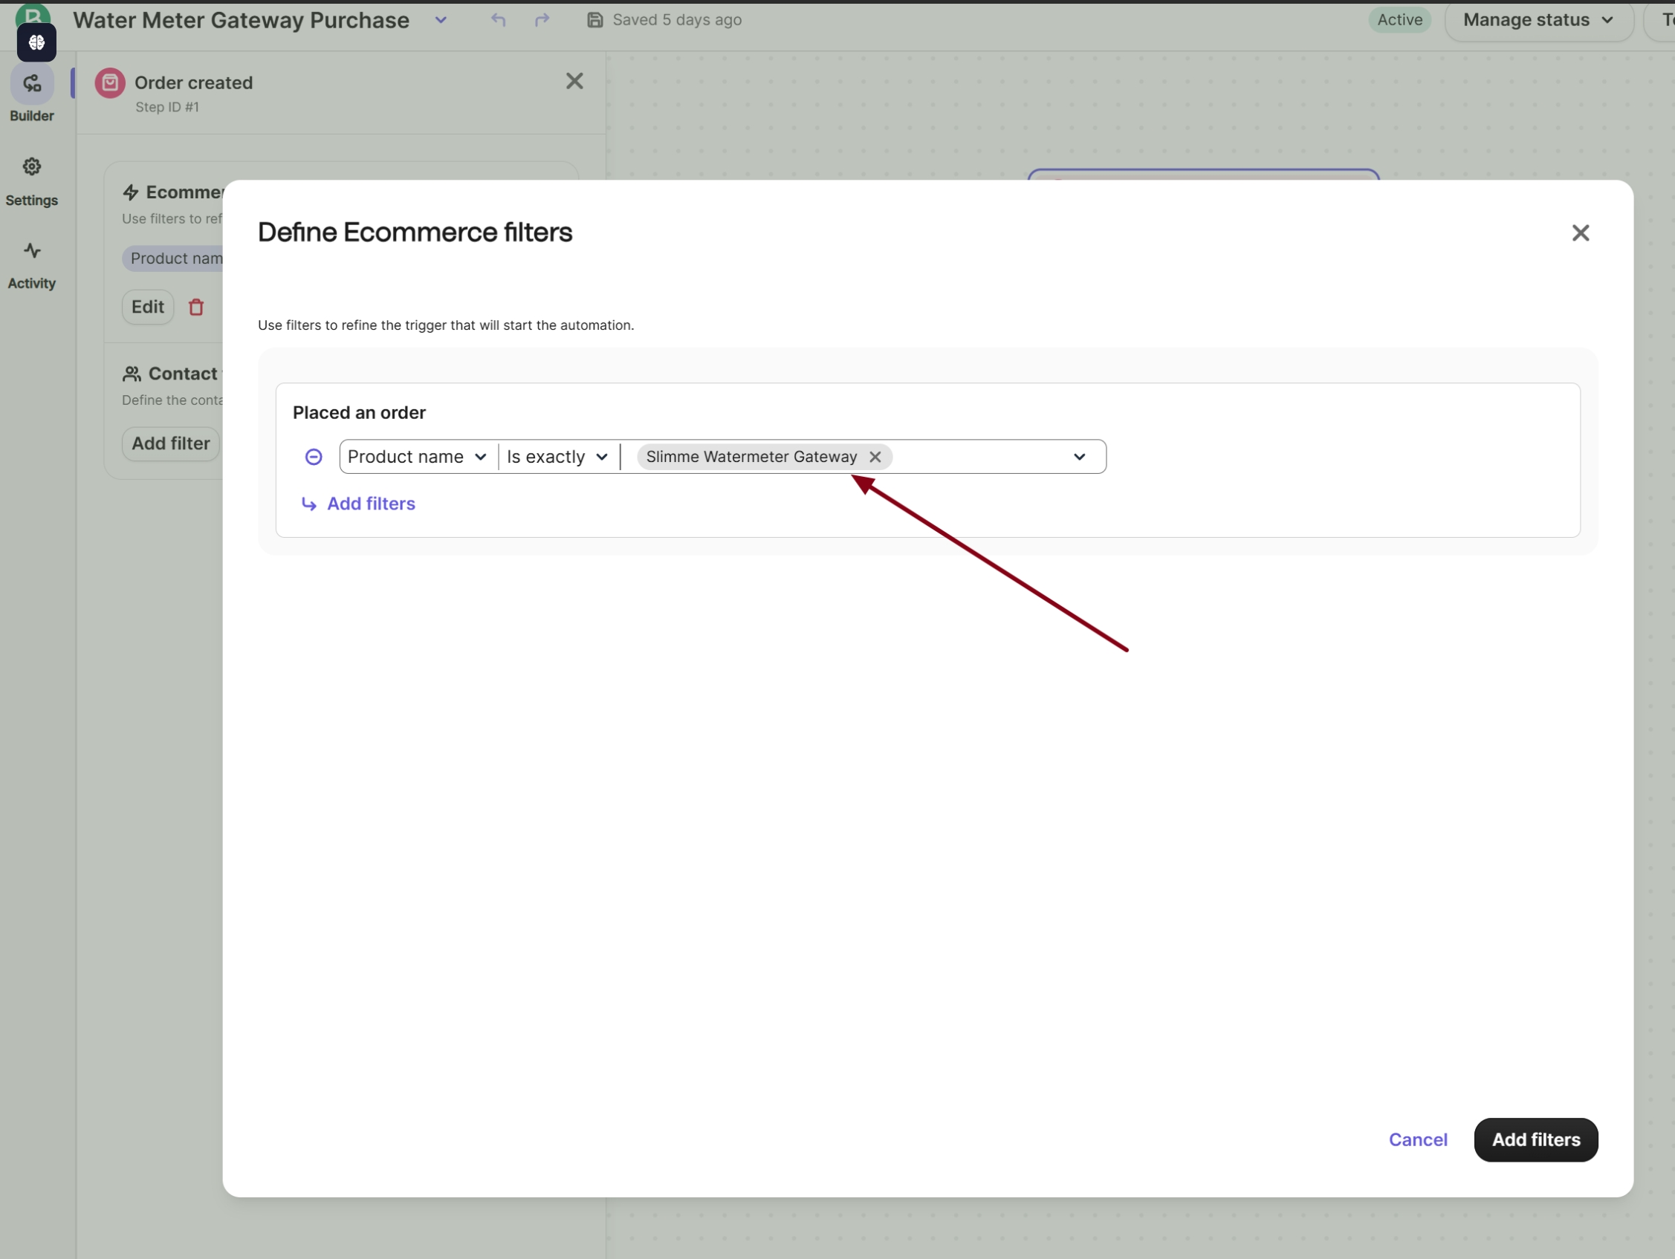Click the Contact section people icon
The image size is (1675, 1259).
pyautogui.click(x=132, y=374)
